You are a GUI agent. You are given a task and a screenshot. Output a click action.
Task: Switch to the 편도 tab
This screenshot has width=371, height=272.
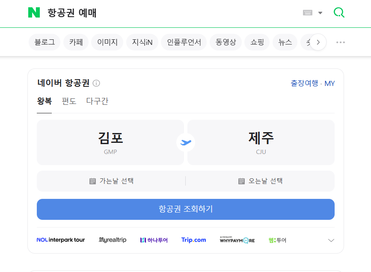click(69, 101)
